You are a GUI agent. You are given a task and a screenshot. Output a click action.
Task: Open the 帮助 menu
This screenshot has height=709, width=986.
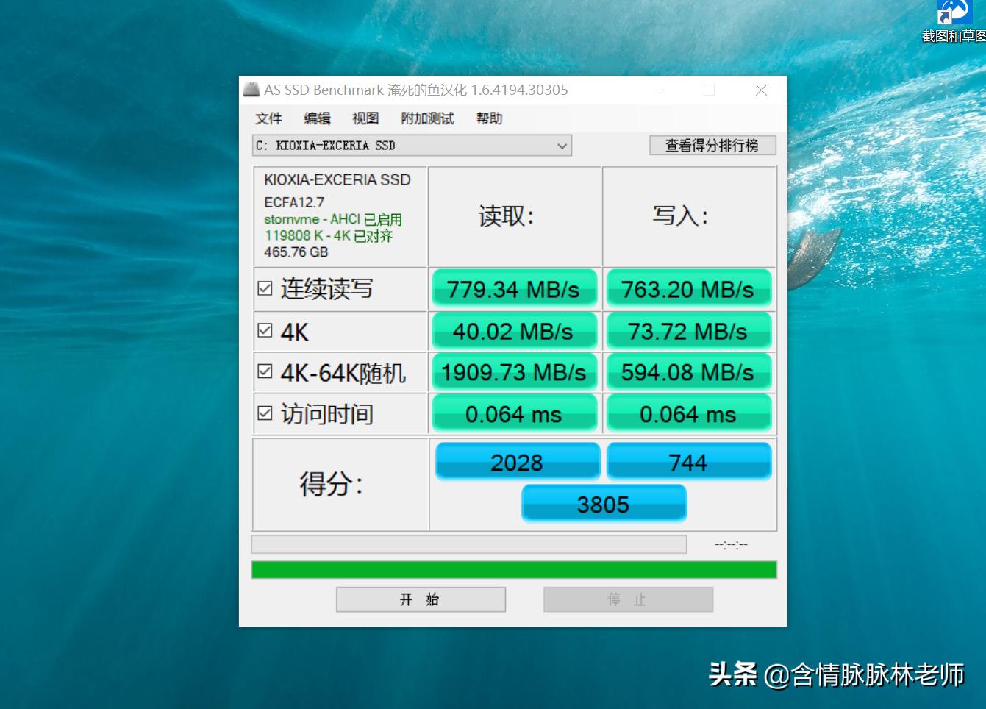click(489, 118)
